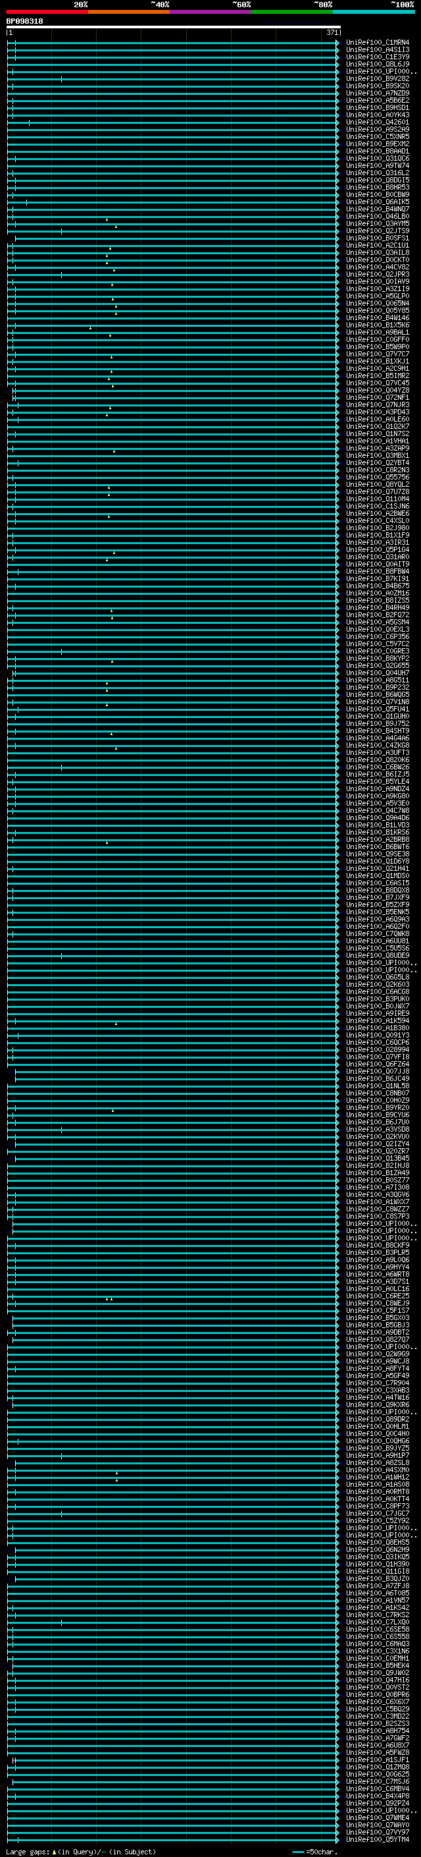
Task: Select hit label UniRef100_Q3AYM5
Action: coord(377,223)
